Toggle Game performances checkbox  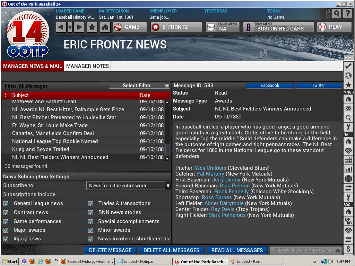(x=6, y=221)
